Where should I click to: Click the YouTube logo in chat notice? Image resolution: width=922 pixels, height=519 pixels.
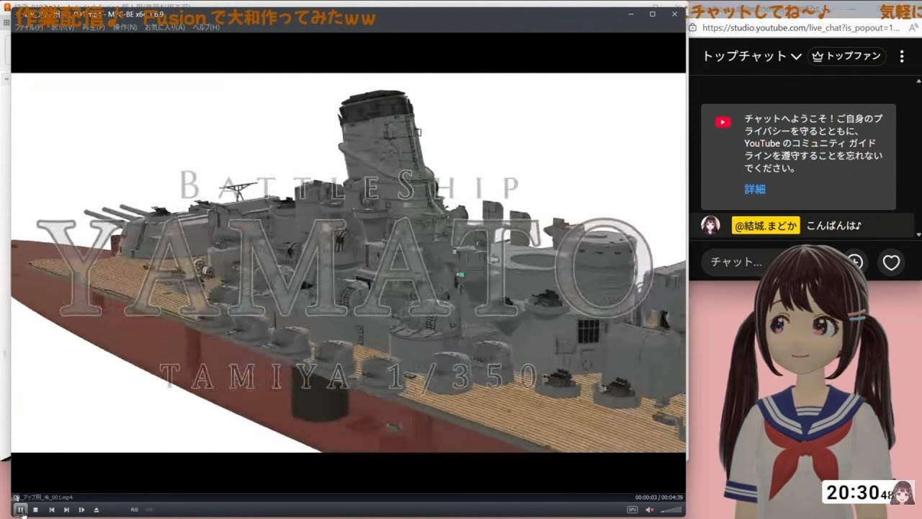click(722, 122)
